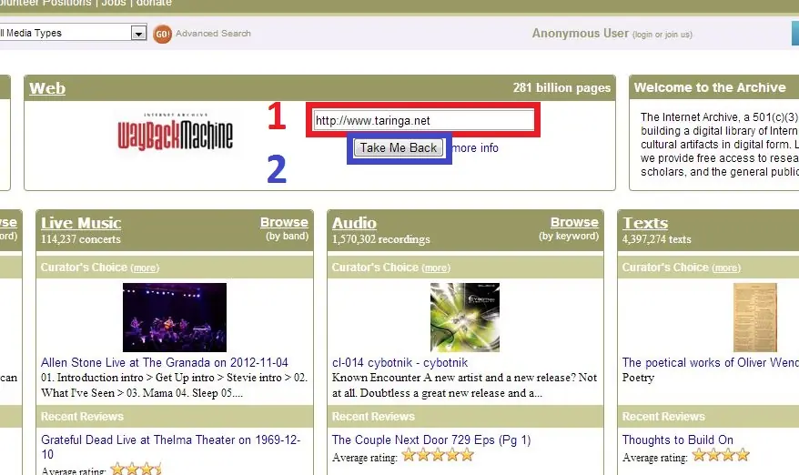This screenshot has width=799, height=475.
Task: Open the Audio heading link
Action: click(354, 223)
